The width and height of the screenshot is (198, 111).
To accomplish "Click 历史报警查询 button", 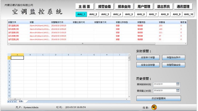I will point(159,98).
